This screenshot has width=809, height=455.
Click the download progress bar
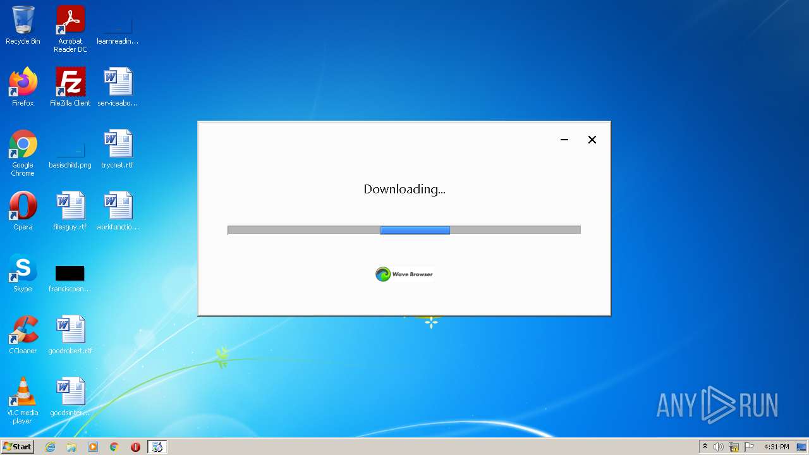[x=404, y=230]
